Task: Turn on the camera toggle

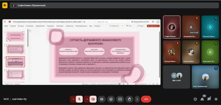Action: (93, 99)
